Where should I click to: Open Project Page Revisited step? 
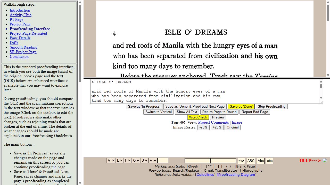[x=28, y=33]
